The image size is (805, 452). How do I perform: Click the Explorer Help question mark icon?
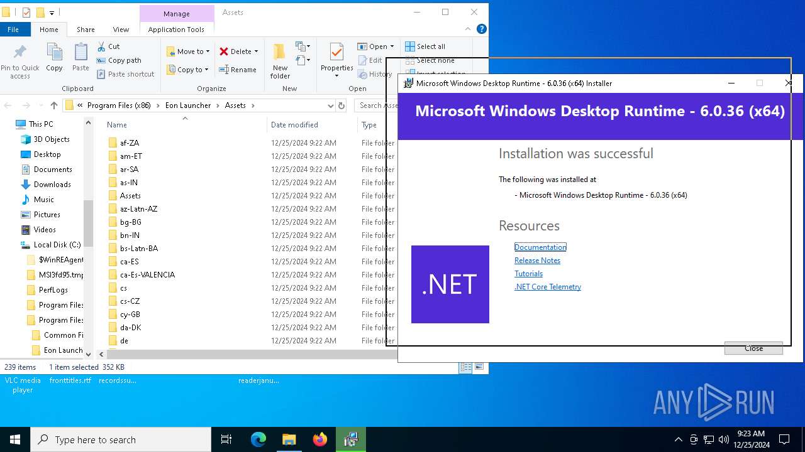[x=482, y=29]
